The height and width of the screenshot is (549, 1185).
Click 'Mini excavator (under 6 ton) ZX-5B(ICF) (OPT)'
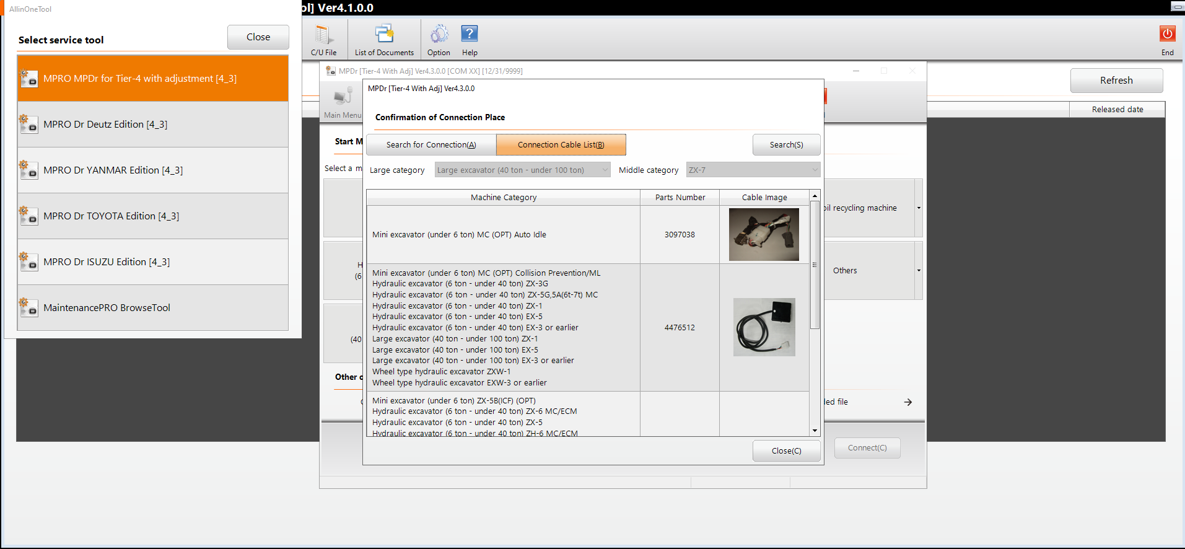[x=454, y=401]
